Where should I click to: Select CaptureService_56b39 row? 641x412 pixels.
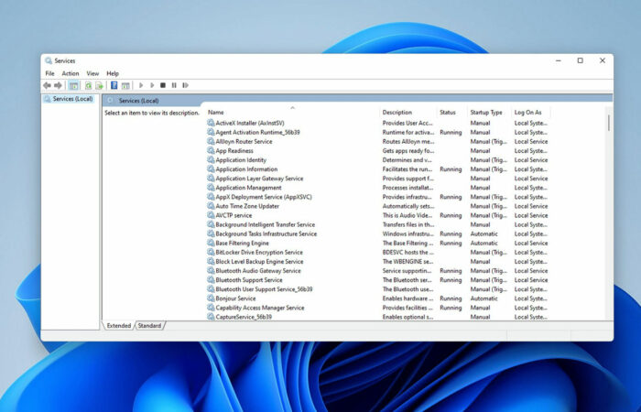click(x=377, y=317)
